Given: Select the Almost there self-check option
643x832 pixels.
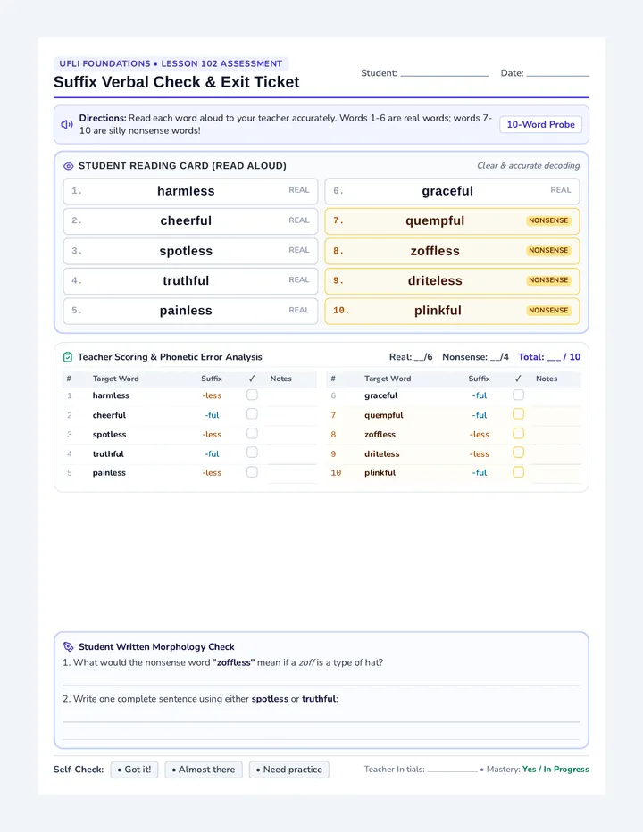Looking at the screenshot, I should tap(204, 770).
